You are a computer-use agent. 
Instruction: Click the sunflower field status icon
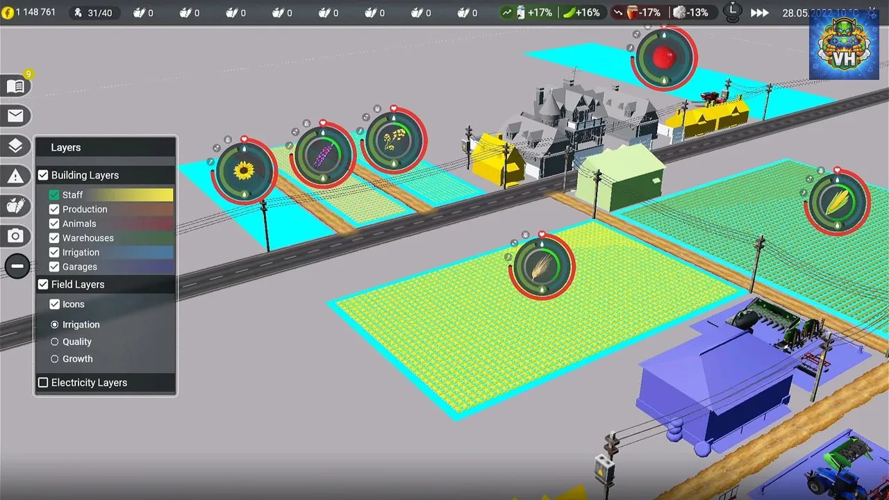pos(244,171)
